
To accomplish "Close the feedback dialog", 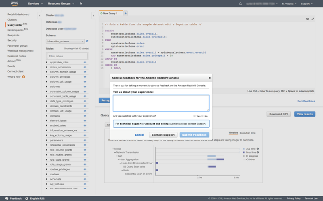I will [210, 78].
